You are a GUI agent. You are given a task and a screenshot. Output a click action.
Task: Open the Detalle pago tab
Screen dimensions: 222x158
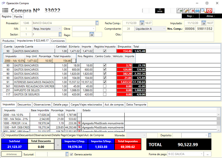click(61, 105)
